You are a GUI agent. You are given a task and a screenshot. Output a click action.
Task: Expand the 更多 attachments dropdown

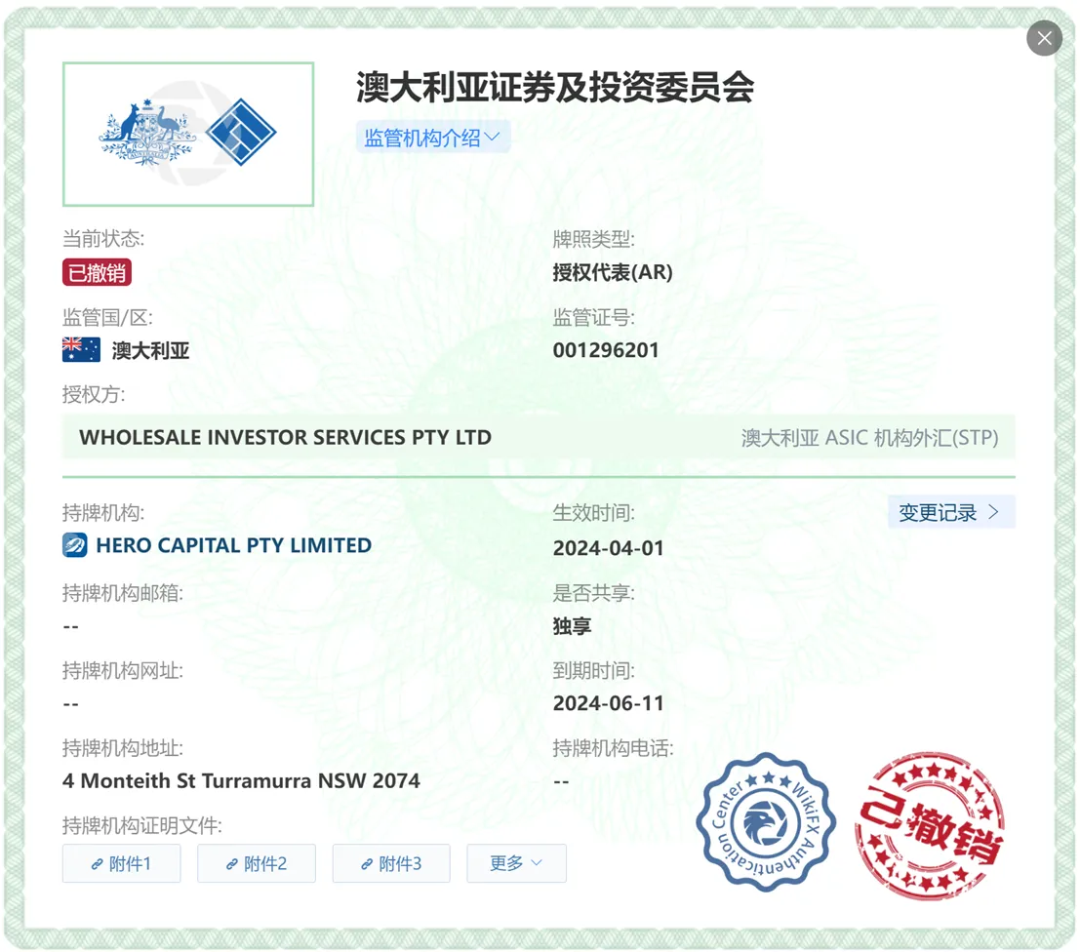[516, 863]
